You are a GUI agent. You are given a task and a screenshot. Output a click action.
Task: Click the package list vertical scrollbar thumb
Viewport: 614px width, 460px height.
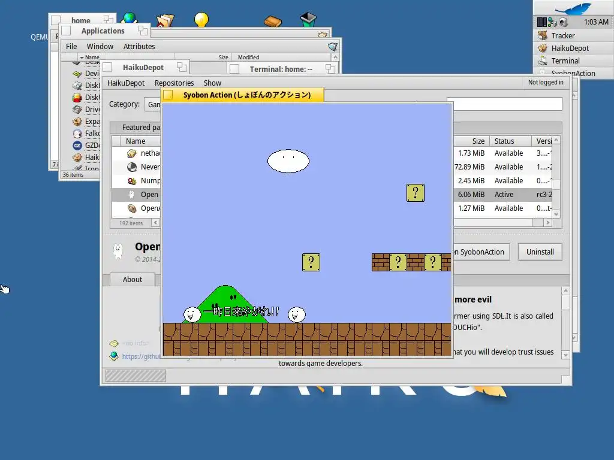pos(556,184)
